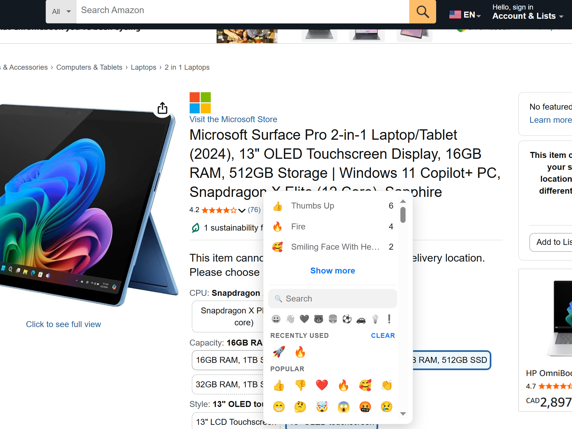The width and height of the screenshot is (572, 429).
Task: Switch to the soccer ball activities category
Action: [x=347, y=319]
